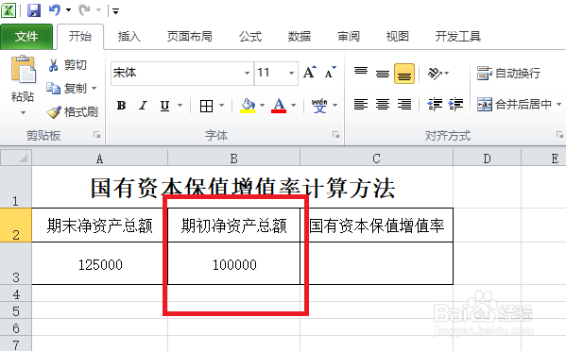The image size is (566, 351).
Task: Toggle 自动换行 wrap text
Action: (x=508, y=74)
